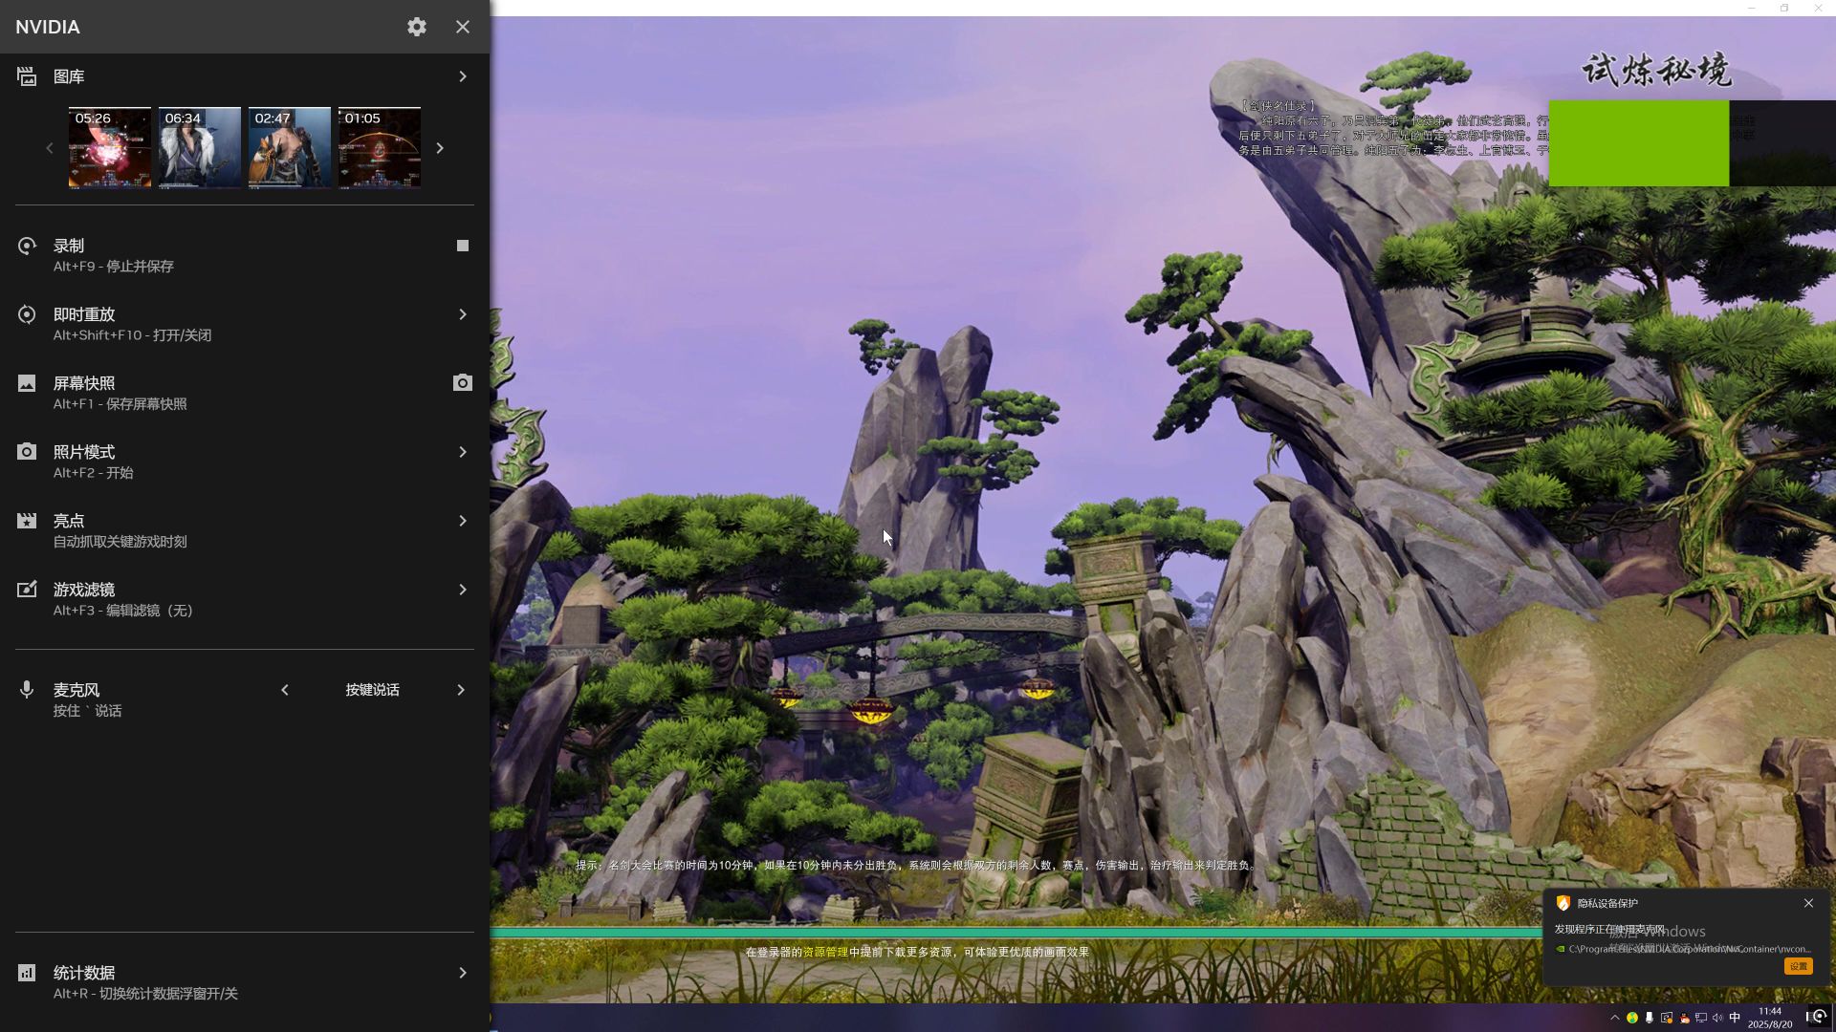Screen dimensions: 1836x1032
Task: Expand 即时重放 instant replay options
Action: (x=463, y=314)
